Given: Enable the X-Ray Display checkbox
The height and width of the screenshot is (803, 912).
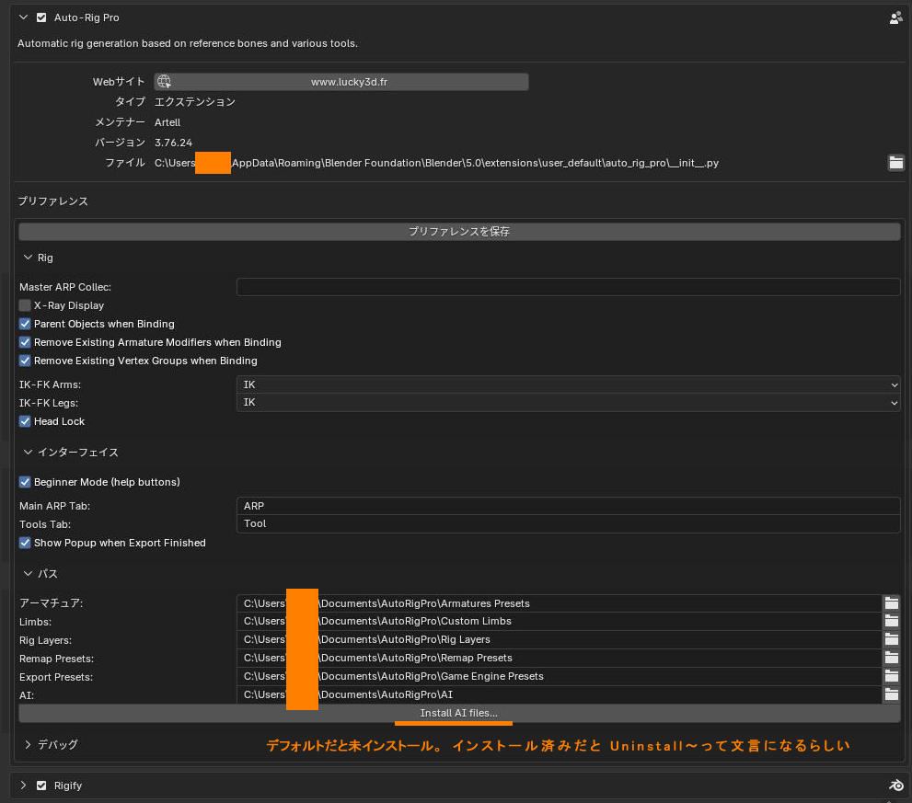Looking at the screenshot, I should pyautogui.click(x=25, y=305).
